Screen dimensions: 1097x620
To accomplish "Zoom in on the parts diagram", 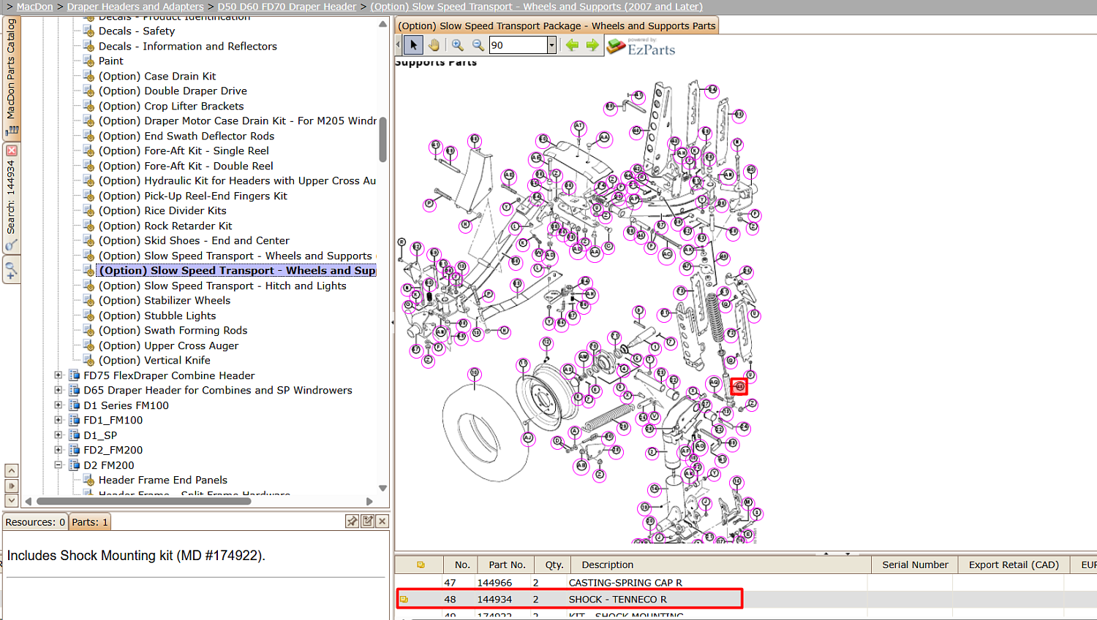I will click(457, 45).
